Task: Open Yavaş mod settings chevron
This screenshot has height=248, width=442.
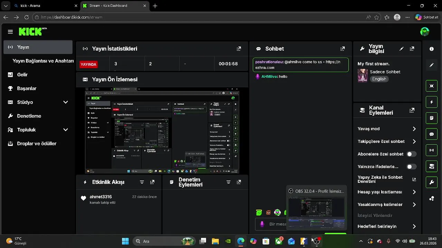Action: [x=414, y=129]
